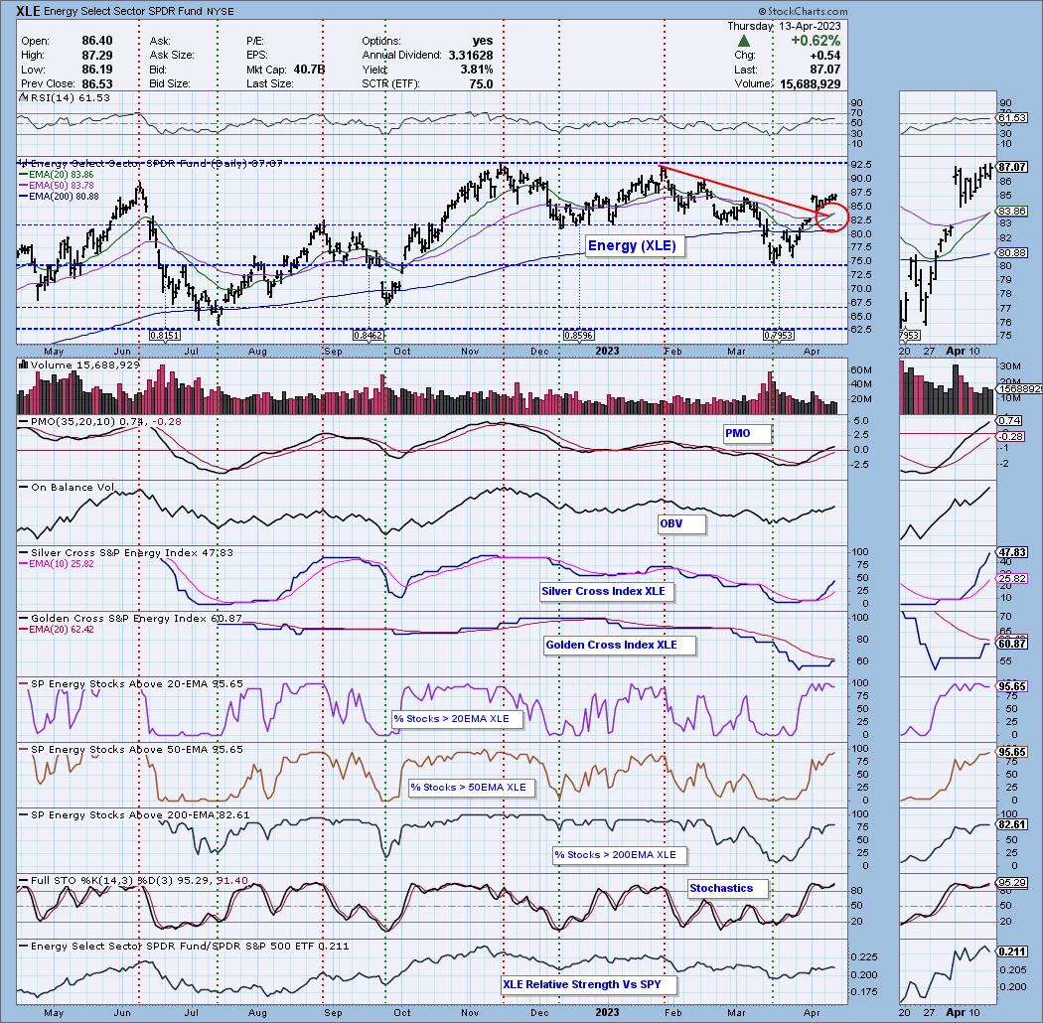
Task: Click the 0.74 PMO value tag
Action: tap(1010, 421)
